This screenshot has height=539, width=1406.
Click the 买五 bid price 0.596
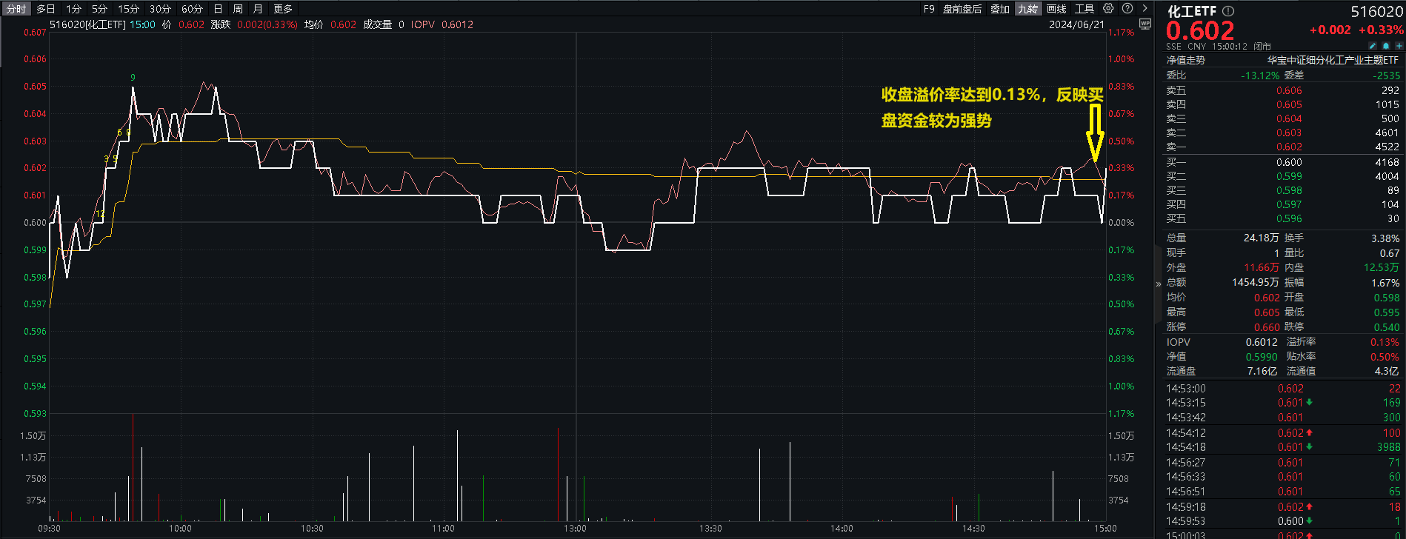tap(1289, 218)
